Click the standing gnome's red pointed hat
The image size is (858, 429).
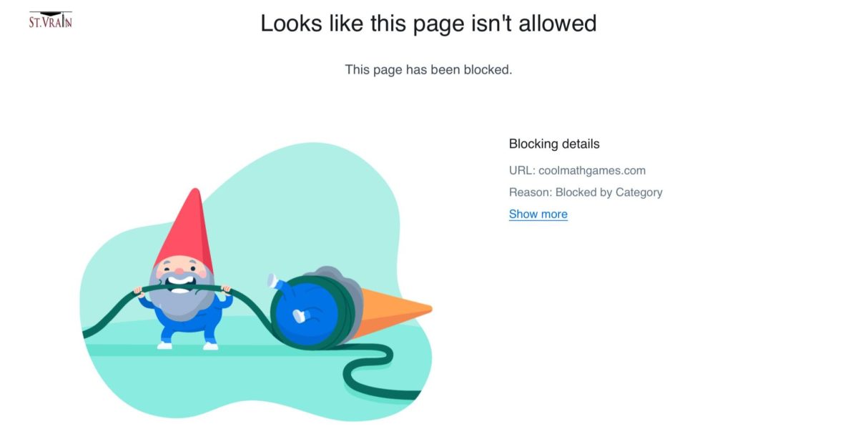click(184, 229)
